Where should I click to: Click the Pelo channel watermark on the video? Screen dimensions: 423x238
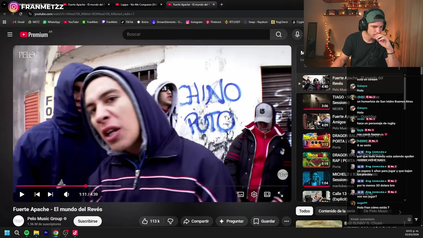coord(283,175)
